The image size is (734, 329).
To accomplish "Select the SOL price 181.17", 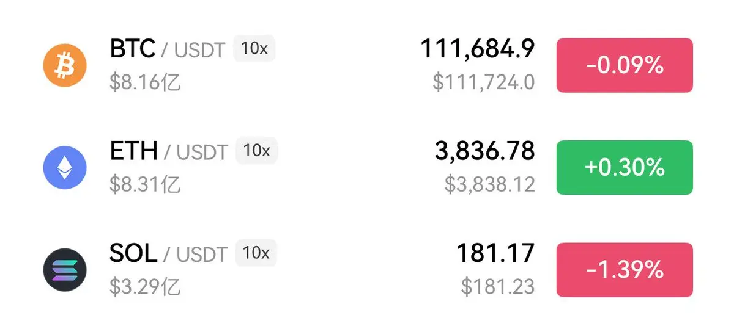I will (x=496, y=253).
